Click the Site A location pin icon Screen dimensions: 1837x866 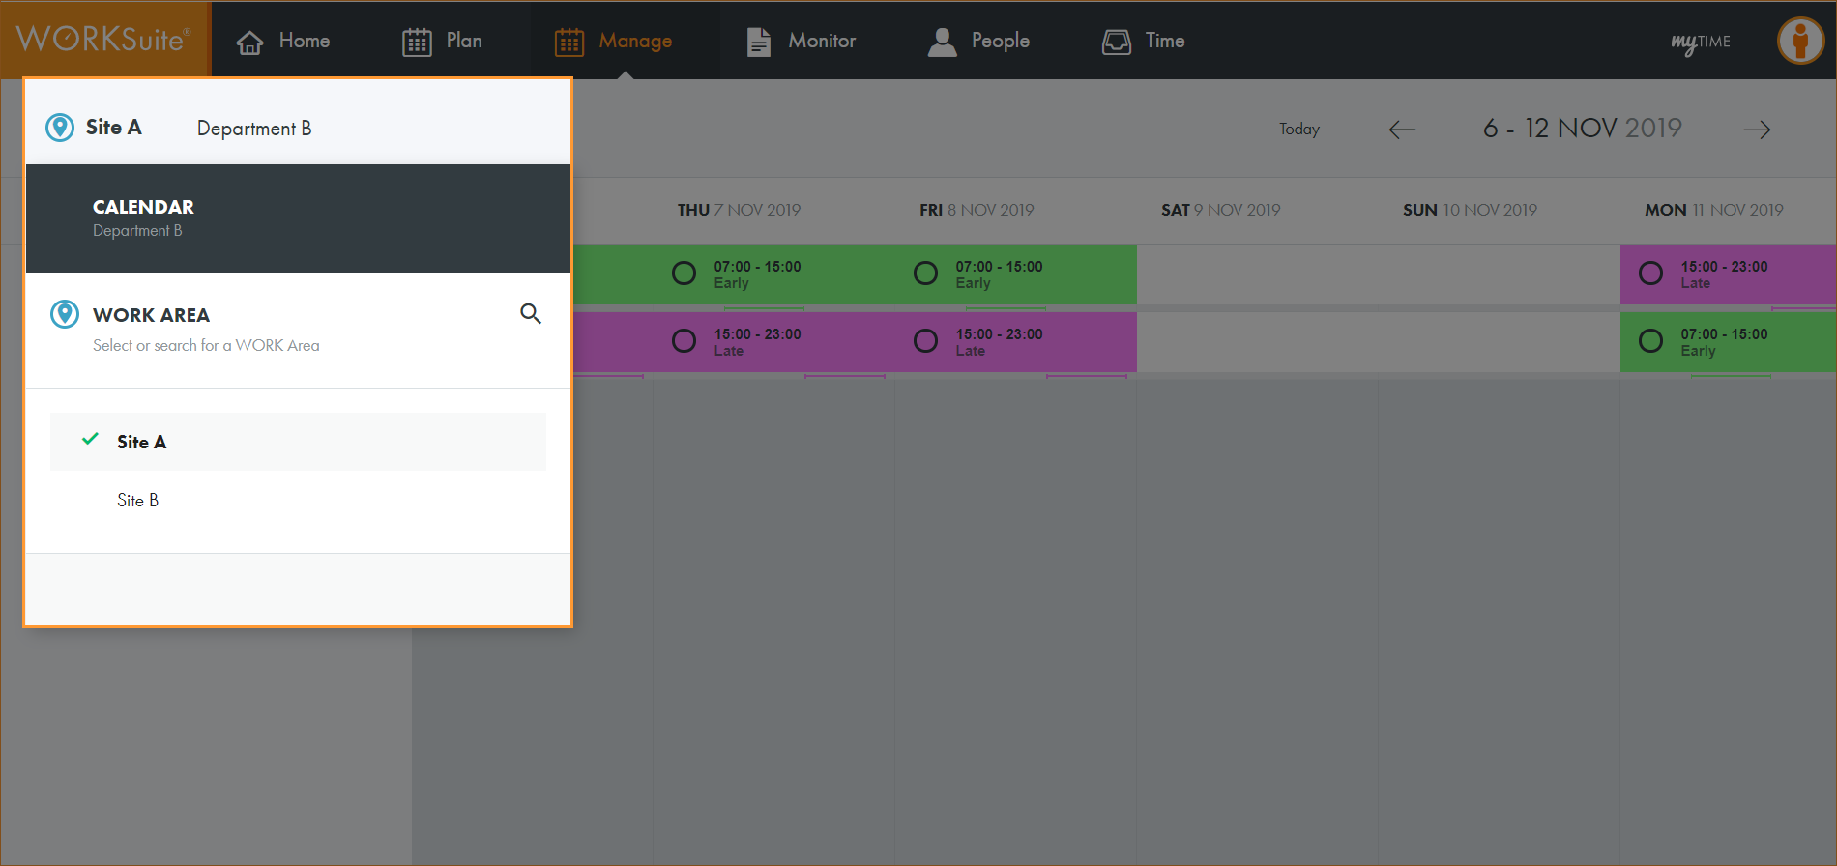pyautogui.click(x=60, y=128)
